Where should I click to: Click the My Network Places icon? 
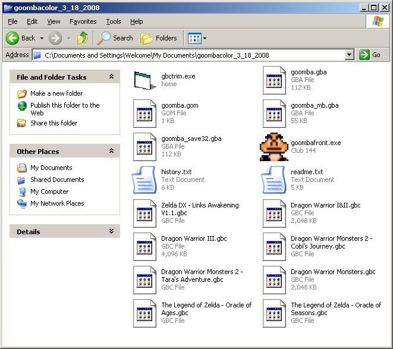pyautogui.click(x=22, y=203)
